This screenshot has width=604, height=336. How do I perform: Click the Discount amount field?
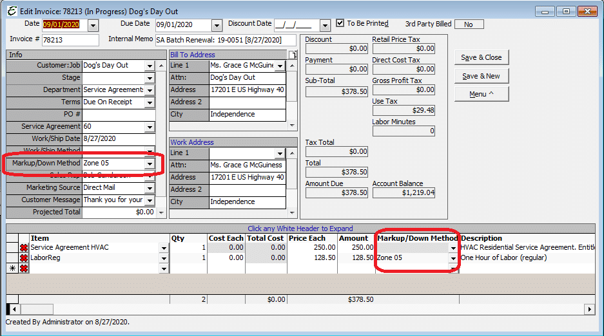pos(336,48)
